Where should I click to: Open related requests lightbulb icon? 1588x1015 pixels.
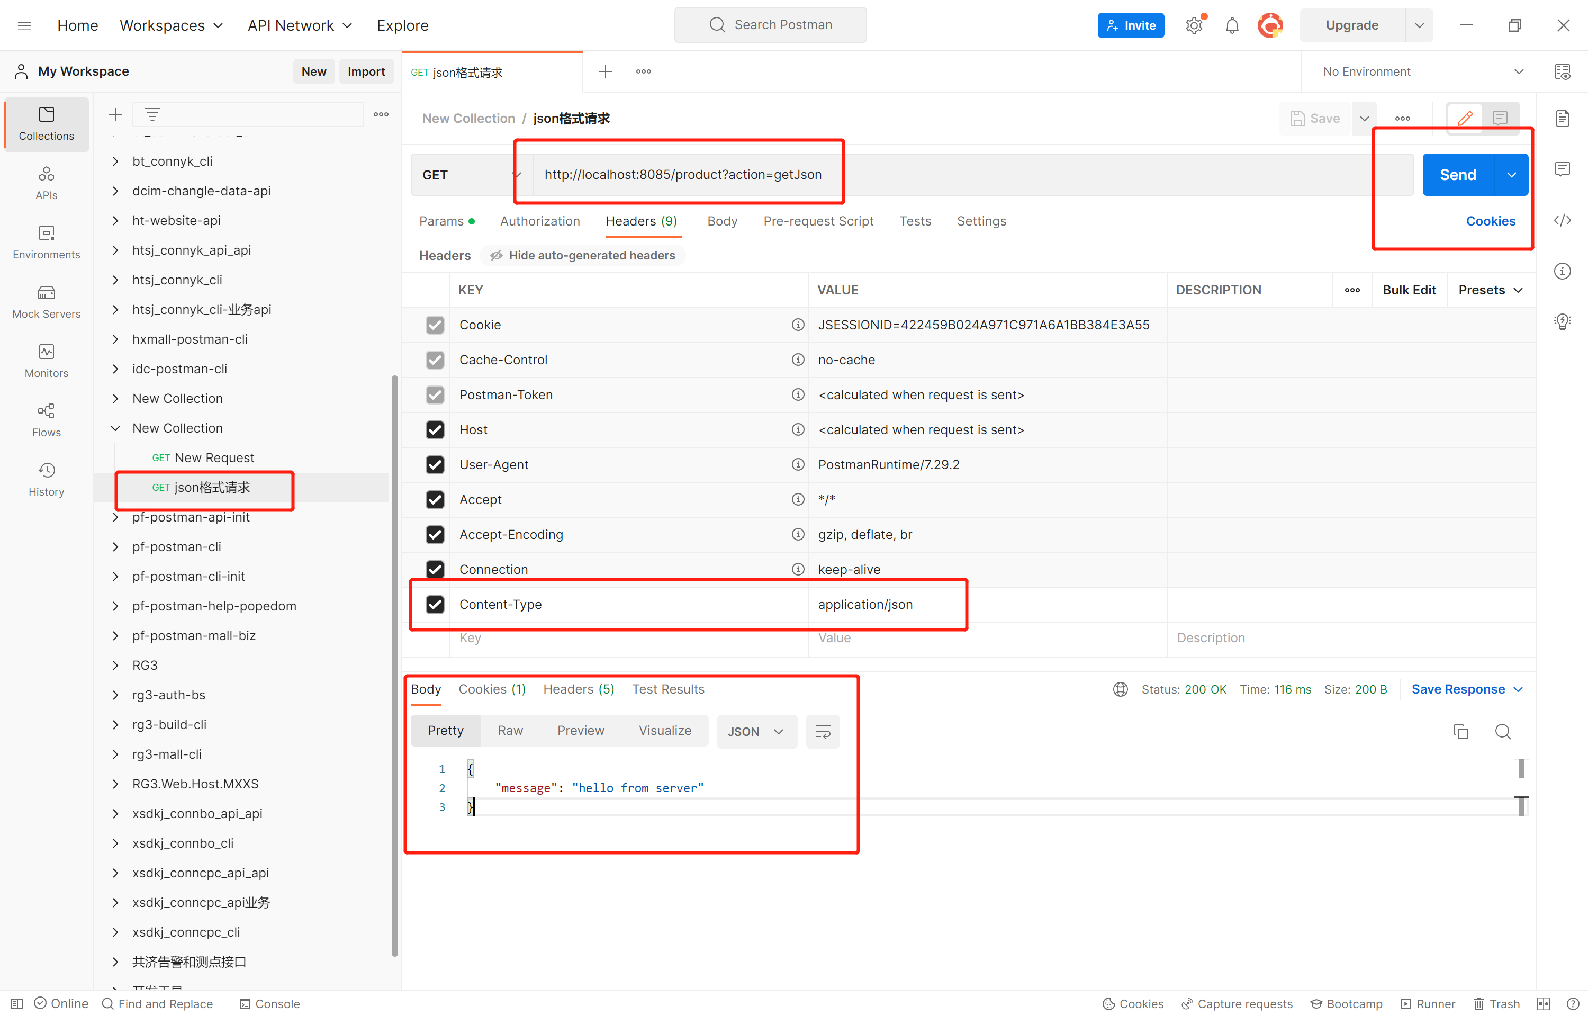[x=1562, y=322]
